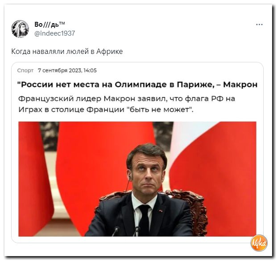Click the orange Nyka watermark logo

pos(259,243)
